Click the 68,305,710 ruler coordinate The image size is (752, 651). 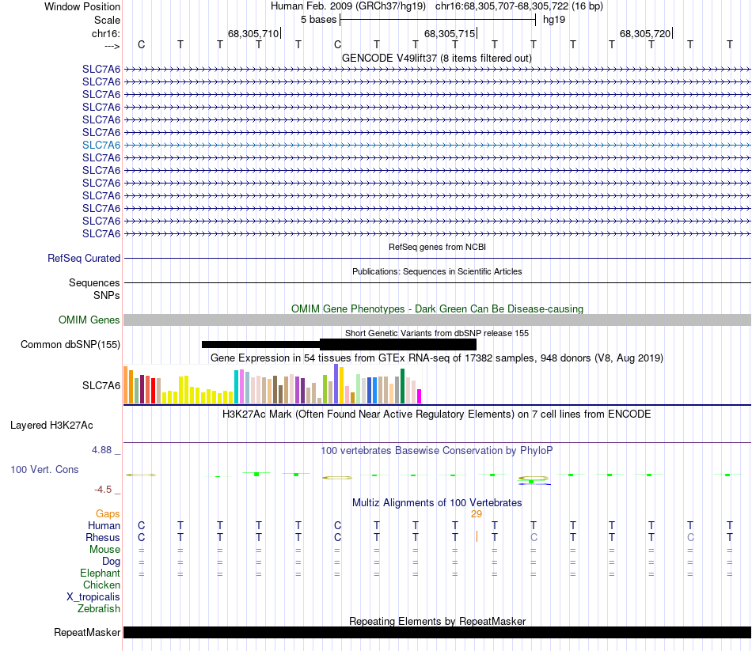(x=253, y=33)
